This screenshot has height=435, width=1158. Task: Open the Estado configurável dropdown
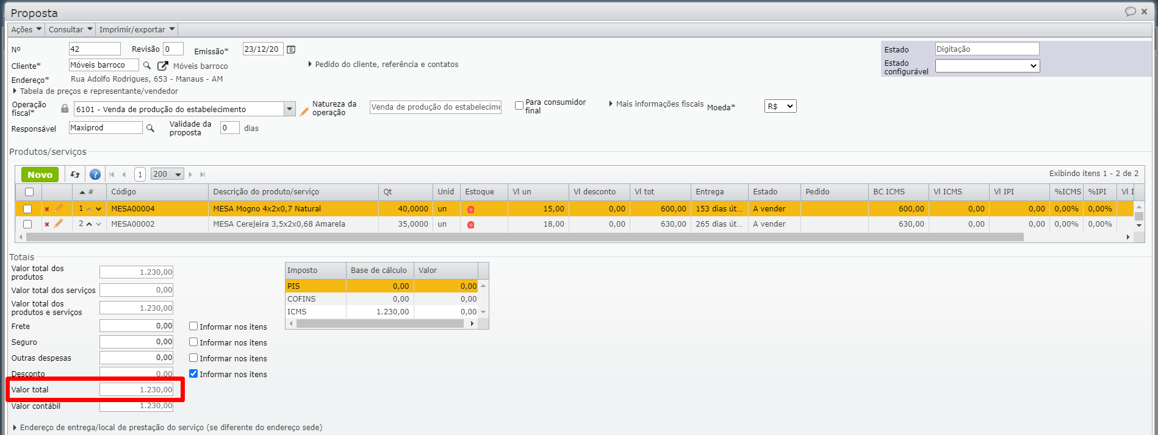click(x=987, y=66)
